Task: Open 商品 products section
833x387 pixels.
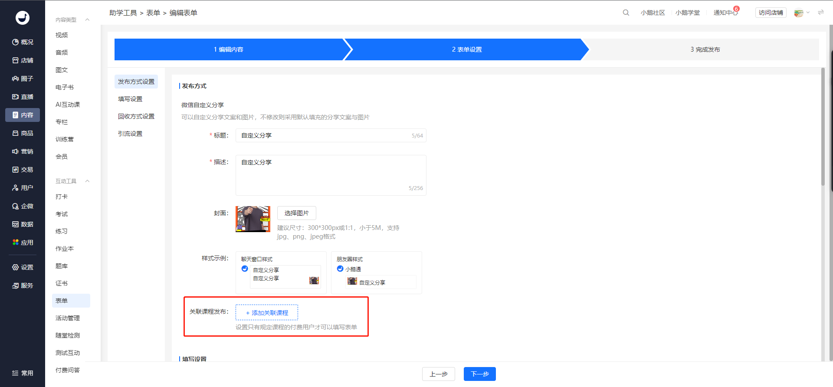Action: [23, 133]
